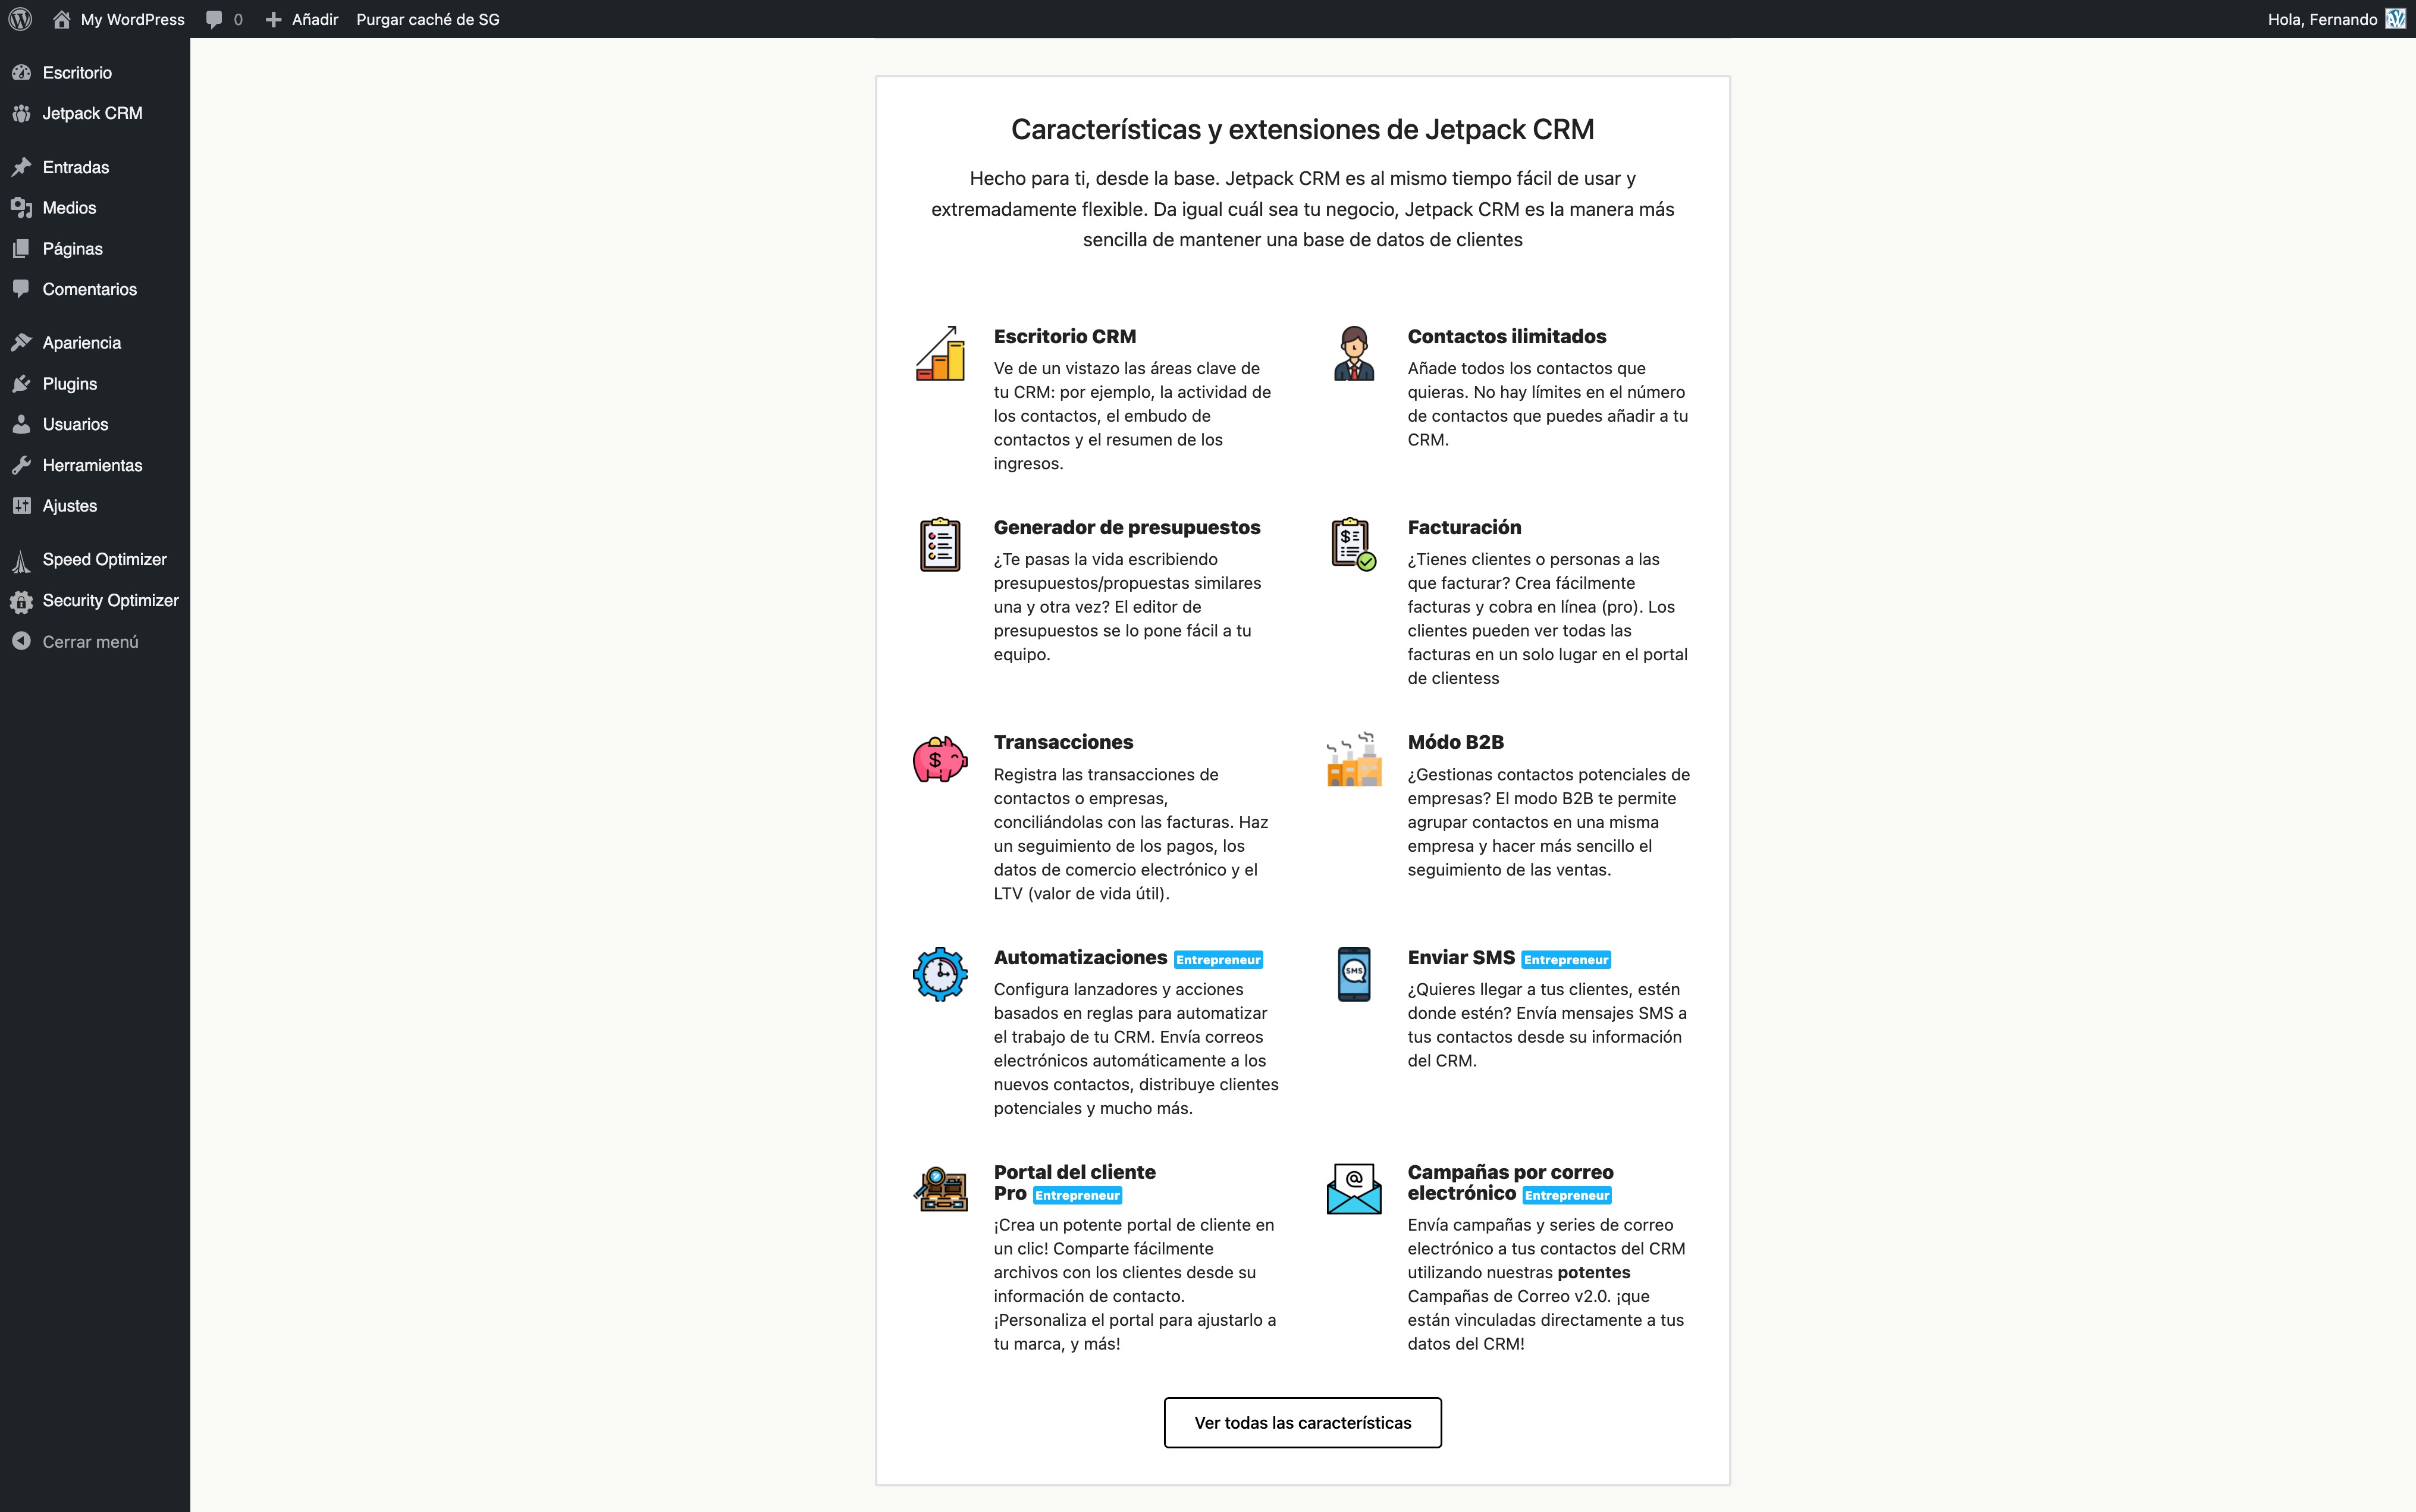This screenshot has width=2416, height=1512.
Task: Click the Transacciones piggy bank icon
Action: [940, 759]
